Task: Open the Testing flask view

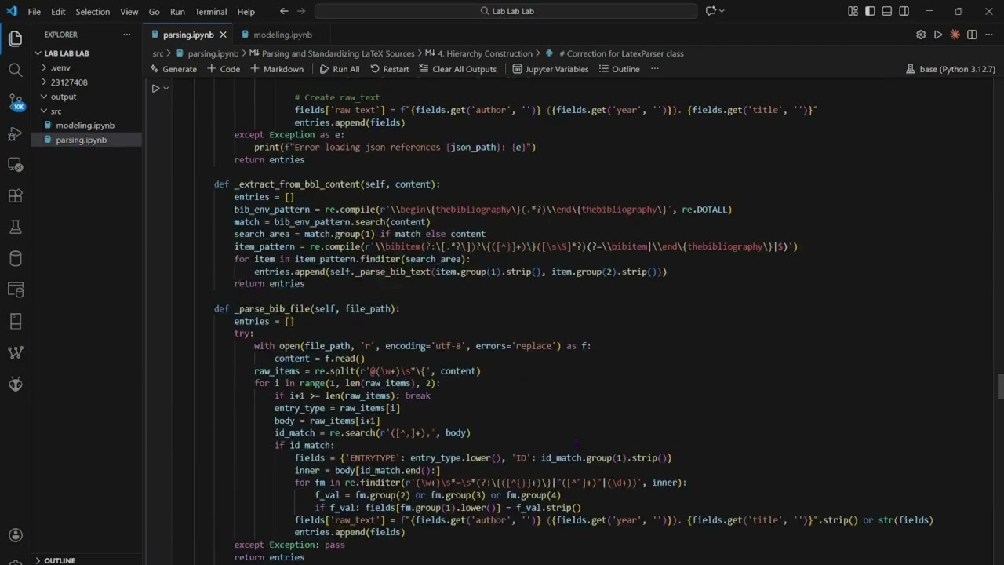Action: pos(15,228)
